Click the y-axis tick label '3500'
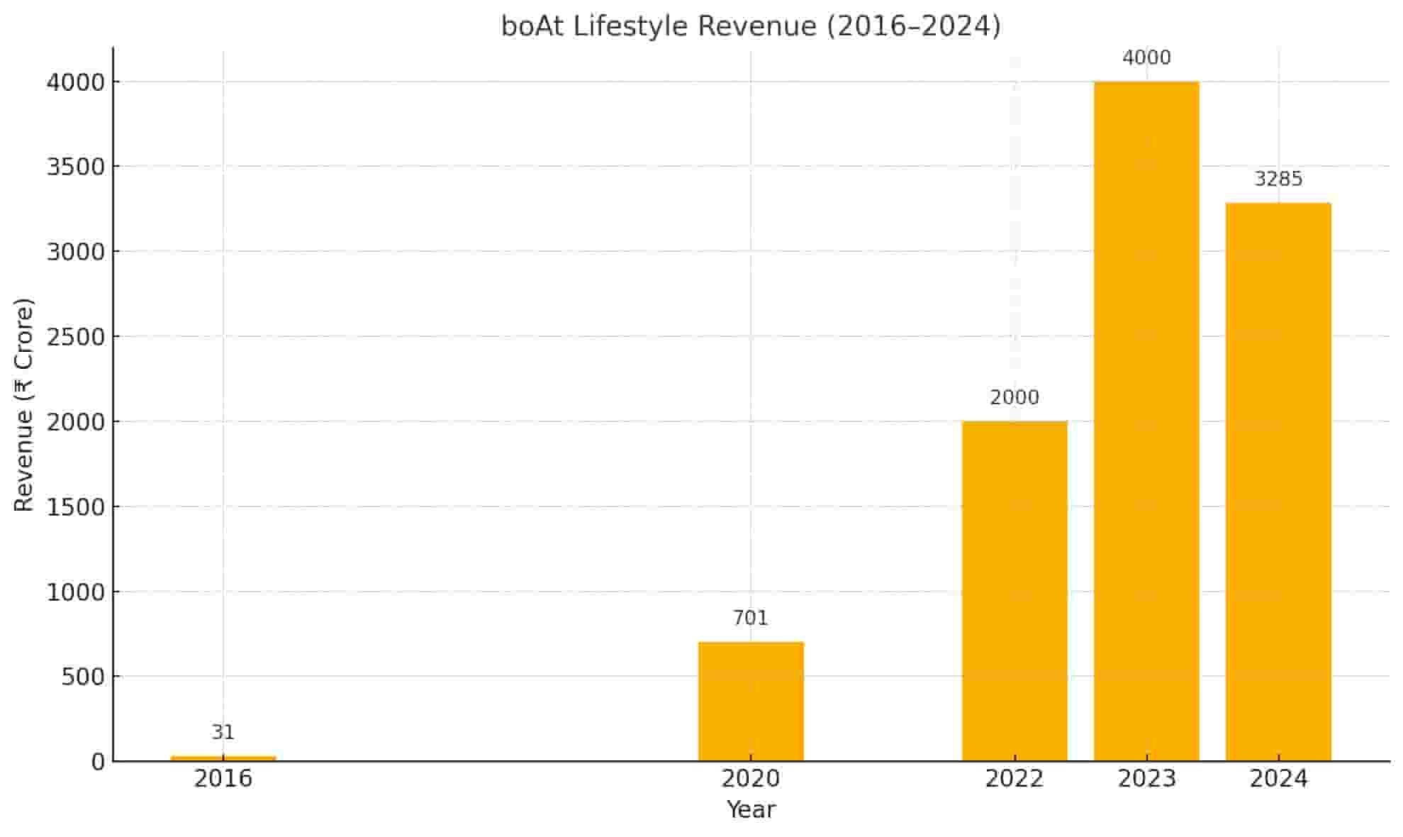 tap(76, 167)
